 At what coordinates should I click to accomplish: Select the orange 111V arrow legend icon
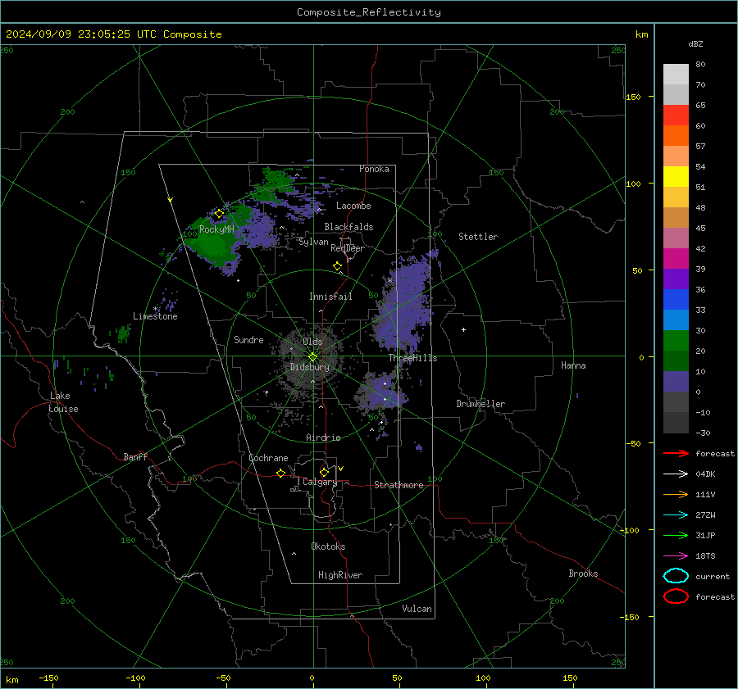click(x=676, y=494)
